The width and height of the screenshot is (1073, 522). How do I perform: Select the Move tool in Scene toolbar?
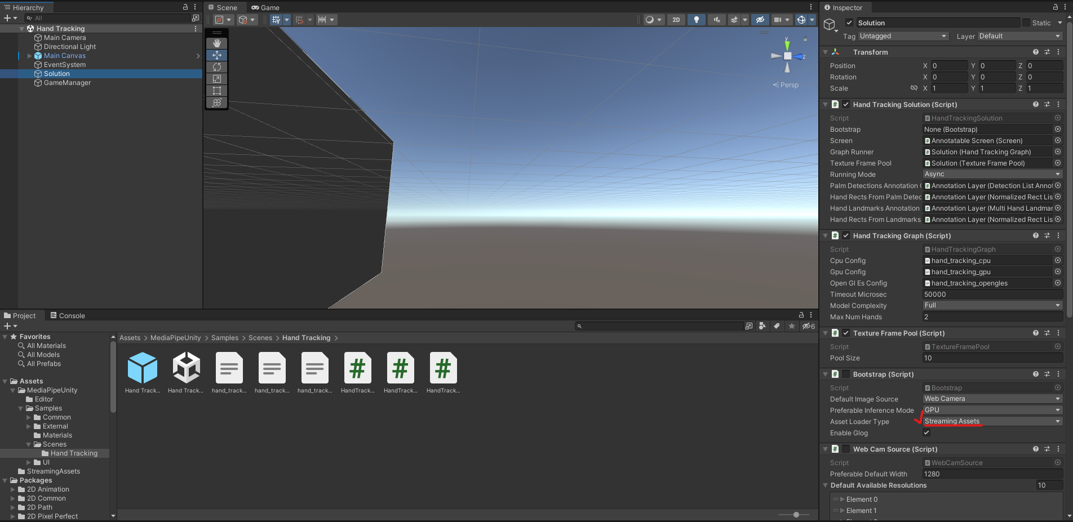coord(217,55)
